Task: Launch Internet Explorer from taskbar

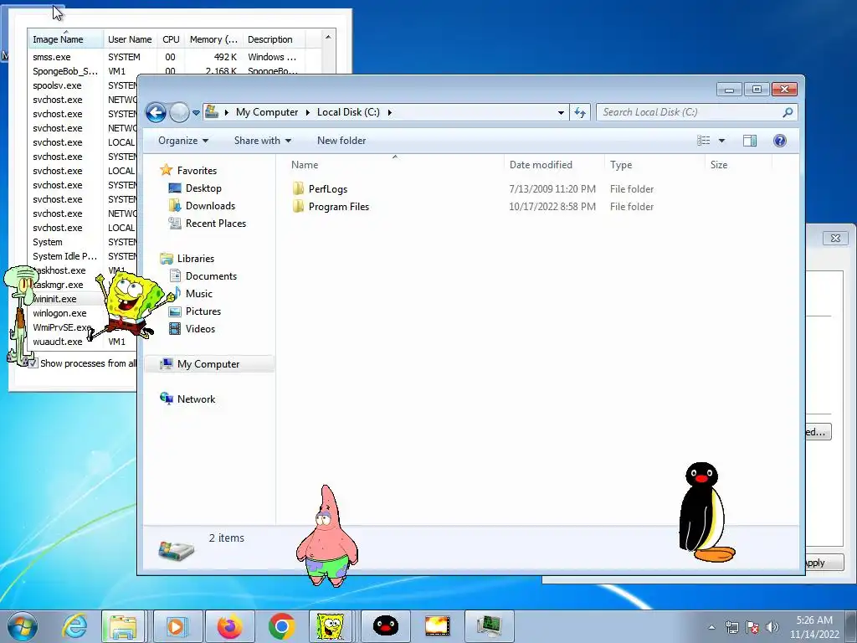Action: (x=74, y=626)
